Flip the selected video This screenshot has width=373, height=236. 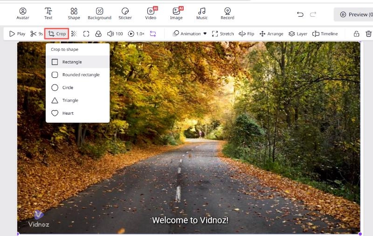click(247, 34)
